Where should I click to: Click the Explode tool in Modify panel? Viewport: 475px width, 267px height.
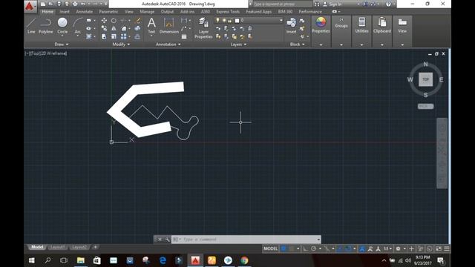click(137, 28)
